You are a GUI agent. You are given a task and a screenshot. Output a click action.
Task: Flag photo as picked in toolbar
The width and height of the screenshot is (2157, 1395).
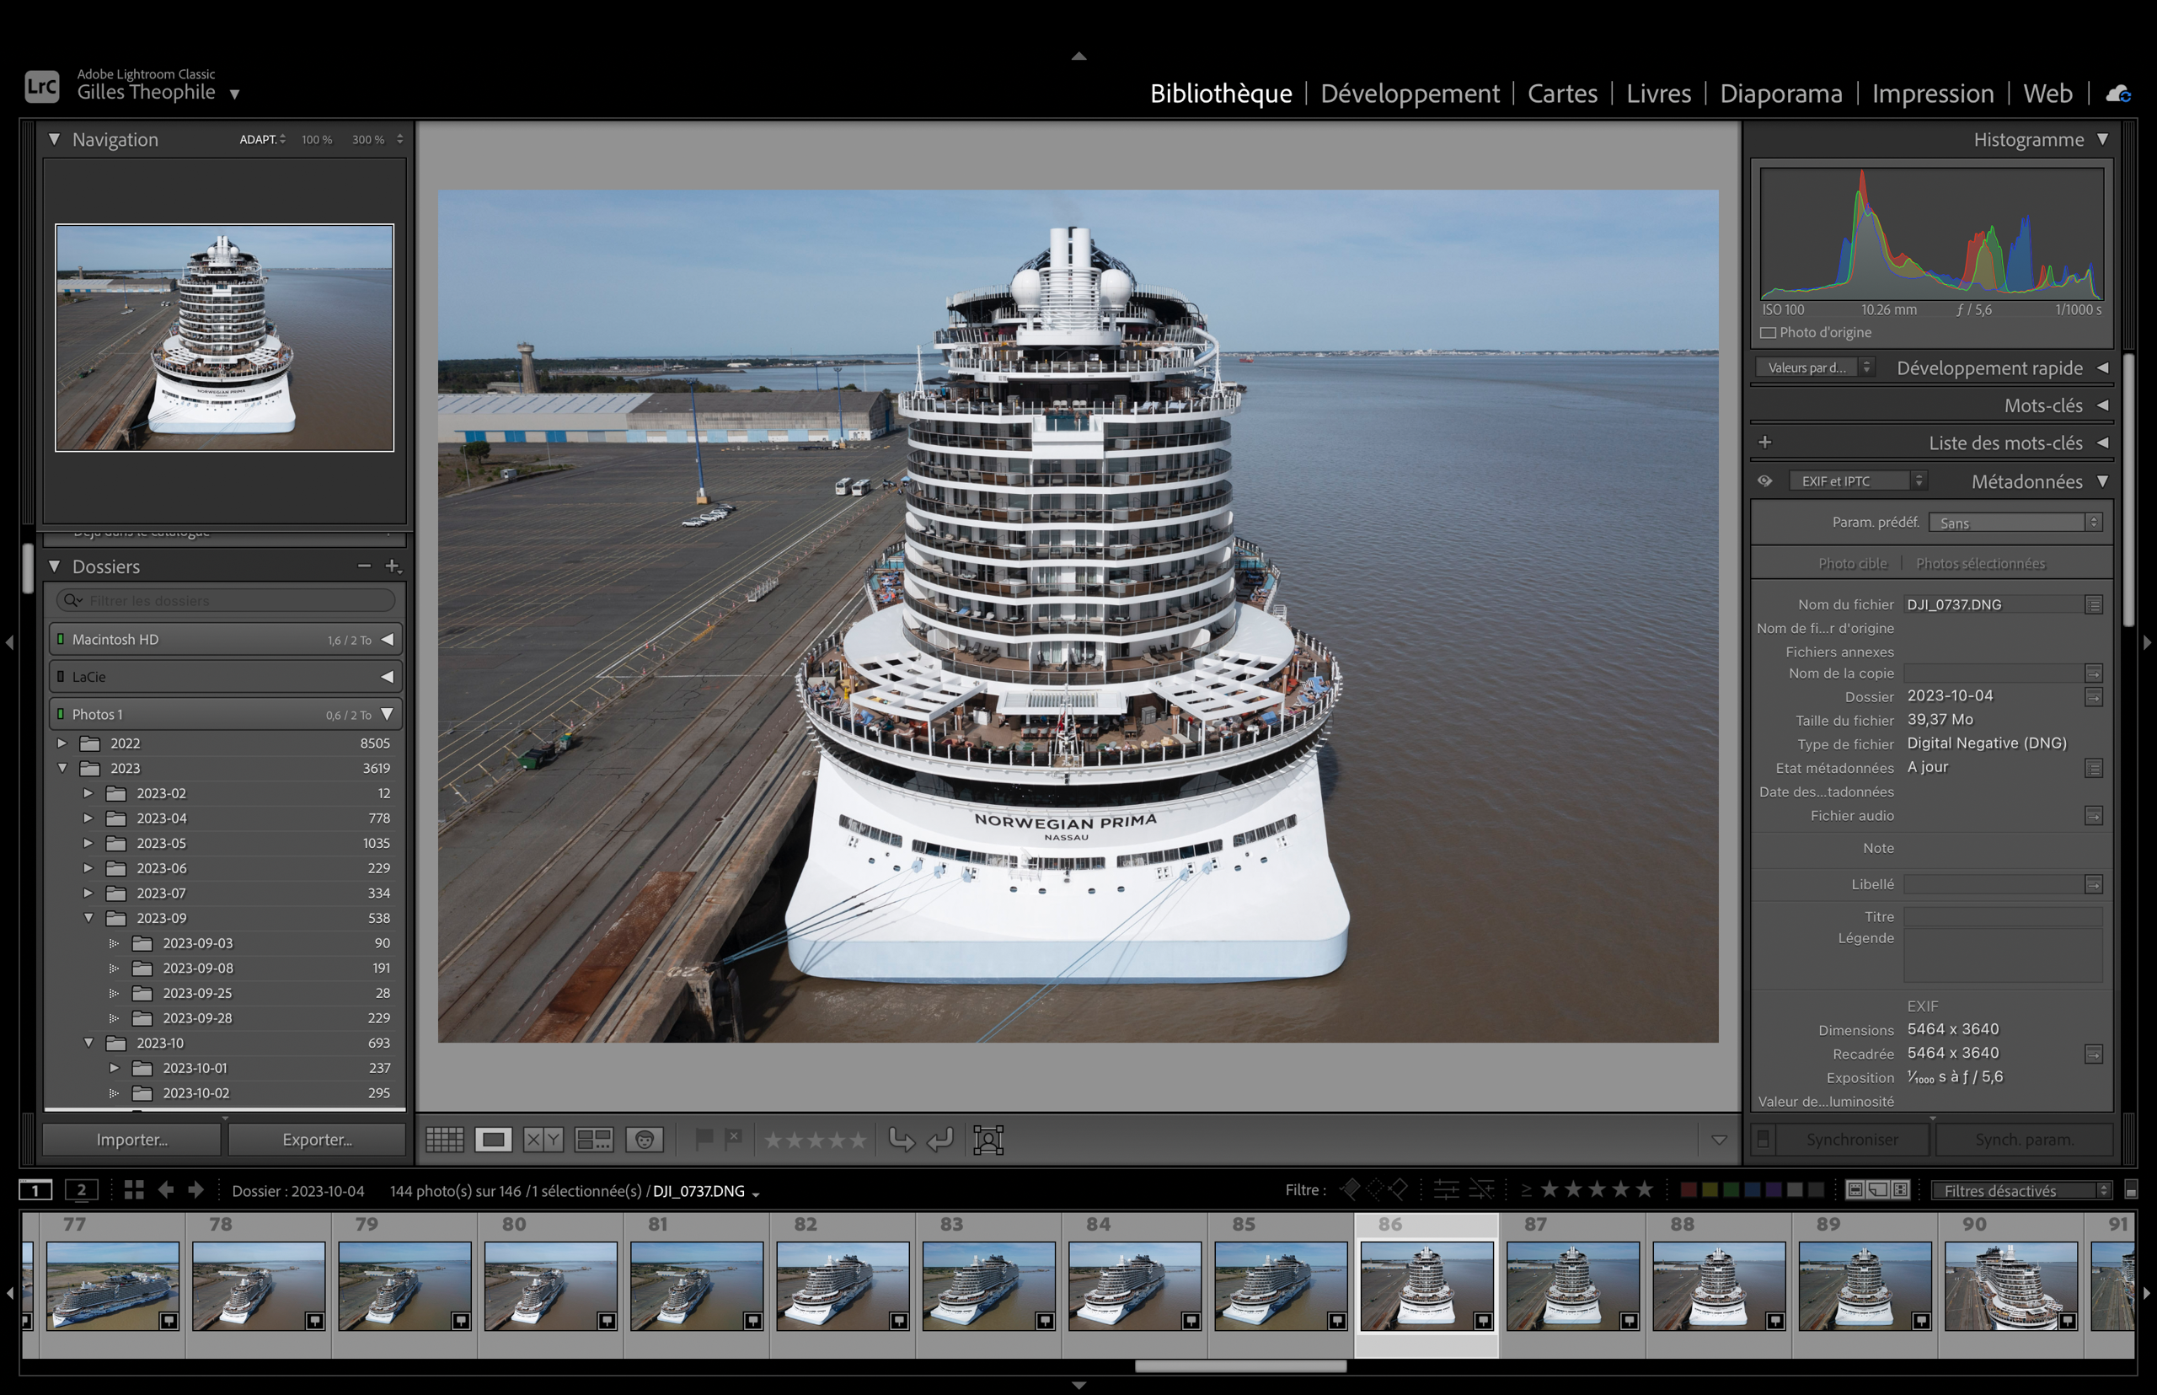pos(704,1139)
